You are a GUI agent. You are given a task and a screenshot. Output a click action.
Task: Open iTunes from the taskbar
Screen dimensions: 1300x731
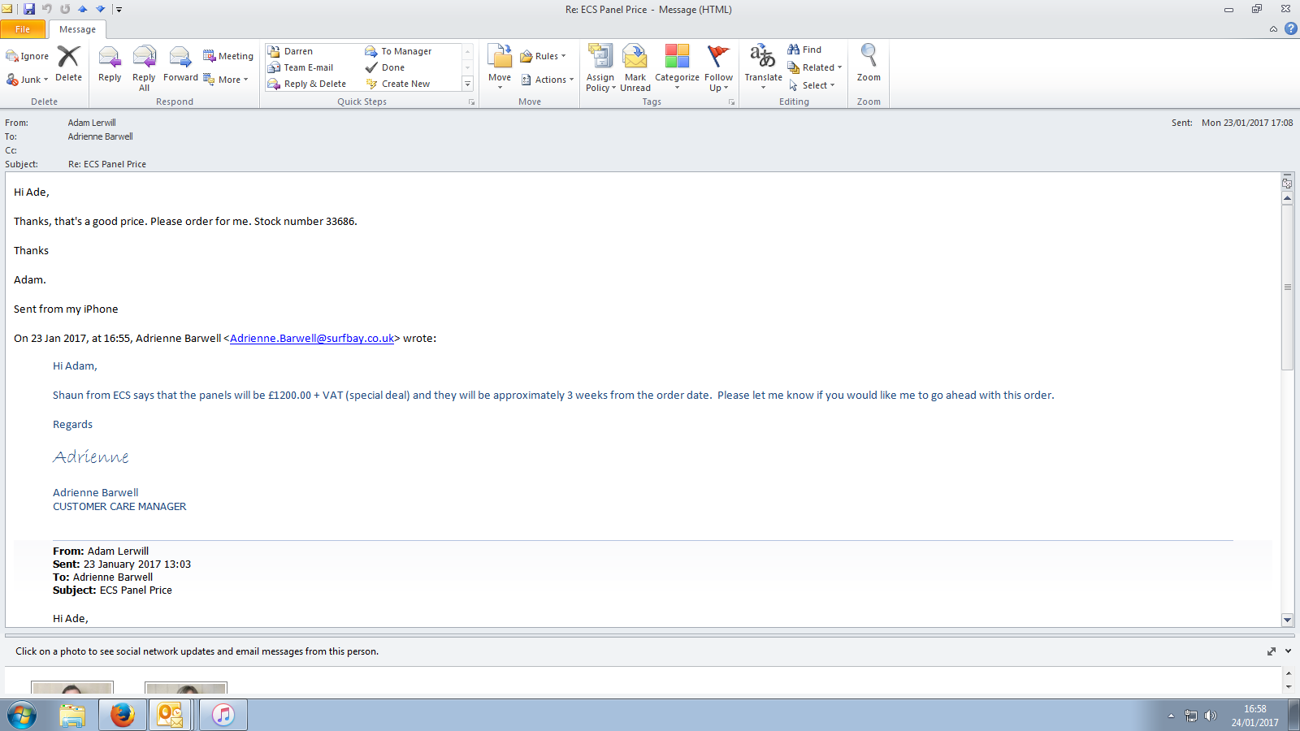coord(223,715)
